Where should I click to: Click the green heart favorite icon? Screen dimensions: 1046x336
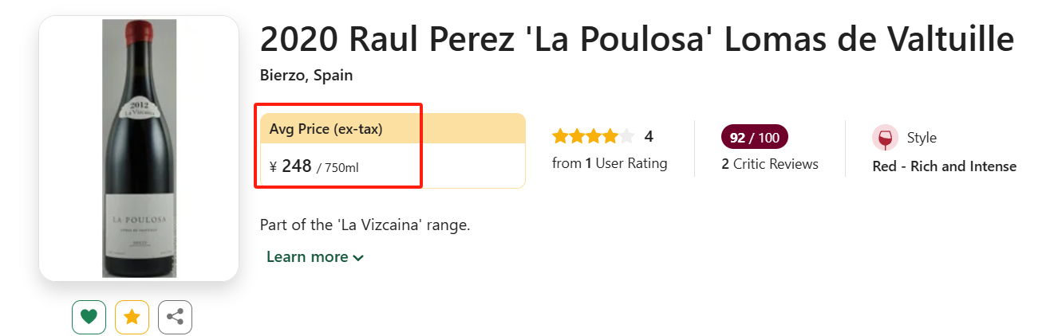(x=89, y=317)
